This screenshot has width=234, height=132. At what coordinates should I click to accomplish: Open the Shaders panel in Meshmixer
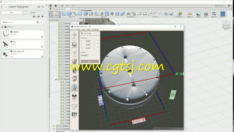pyautogui.click(x=74, y=97)
